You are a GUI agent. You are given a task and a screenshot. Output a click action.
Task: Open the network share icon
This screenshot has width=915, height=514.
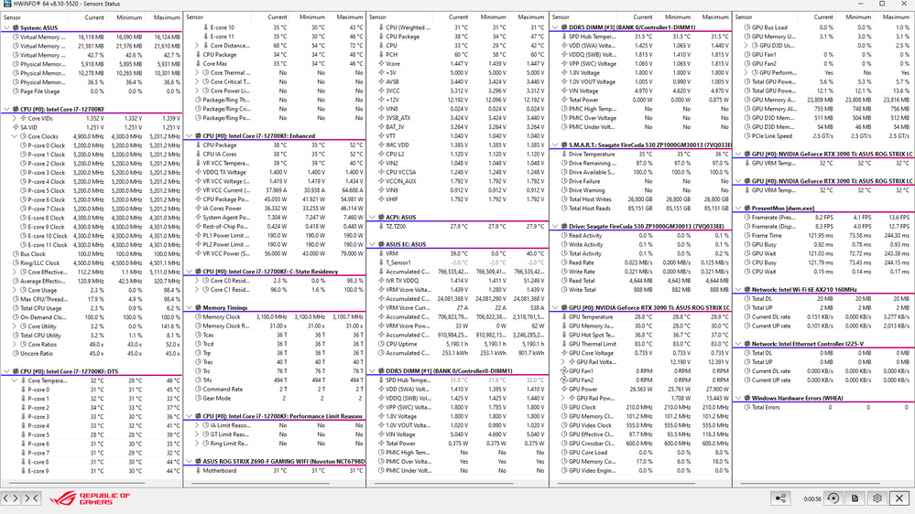click(x=780, y=498)
